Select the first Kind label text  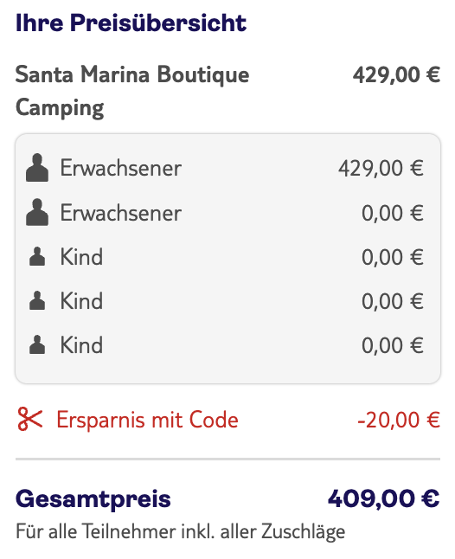[x=81, y=257]
